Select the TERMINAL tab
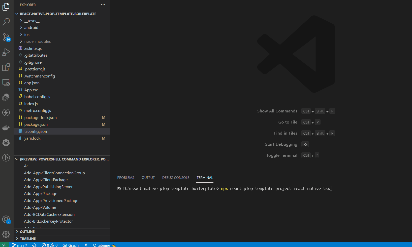 [x=205, y=178]
